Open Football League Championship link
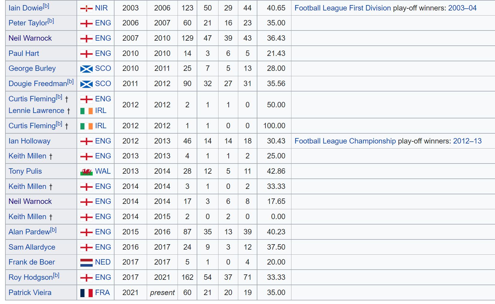 [345, 141]
